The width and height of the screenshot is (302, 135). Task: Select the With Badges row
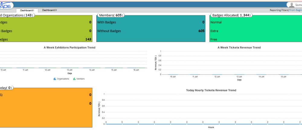107,22
